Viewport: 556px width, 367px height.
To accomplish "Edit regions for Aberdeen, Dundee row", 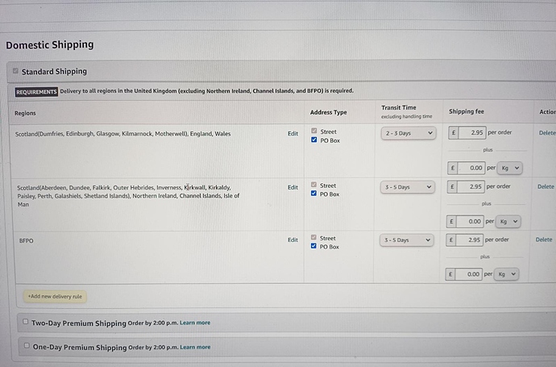I will [293, 187].
